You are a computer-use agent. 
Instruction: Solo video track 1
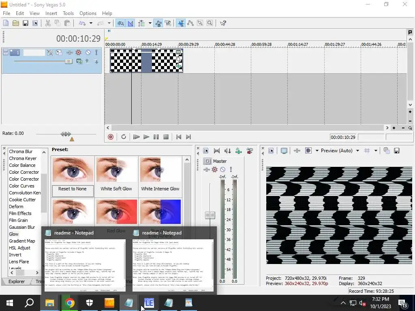[x=96, y=53]
